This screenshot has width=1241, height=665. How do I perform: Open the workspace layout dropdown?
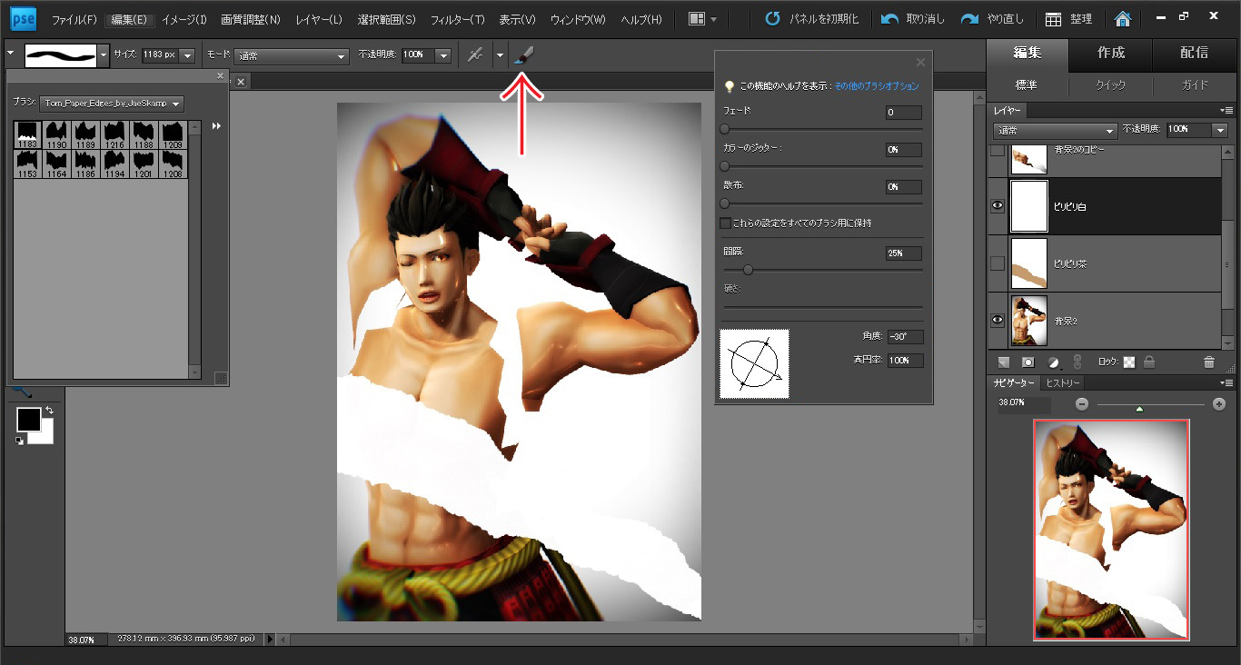coord(703,19)
